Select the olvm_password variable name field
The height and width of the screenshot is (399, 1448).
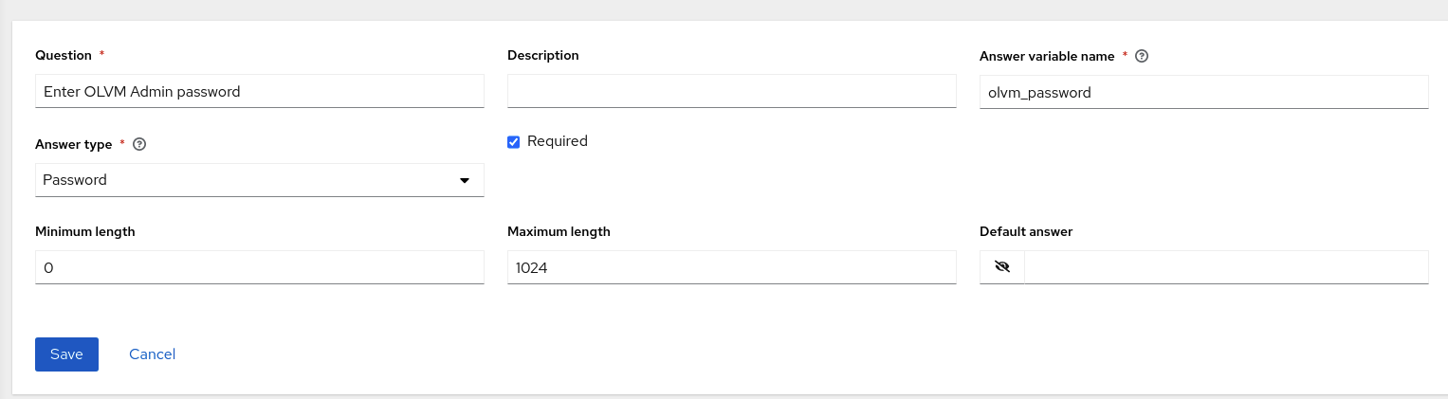click(1204, 92)
